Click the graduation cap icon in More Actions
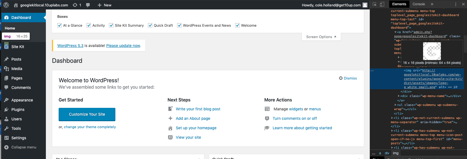Screen dimensions: 467x159 tap(267, 128)
